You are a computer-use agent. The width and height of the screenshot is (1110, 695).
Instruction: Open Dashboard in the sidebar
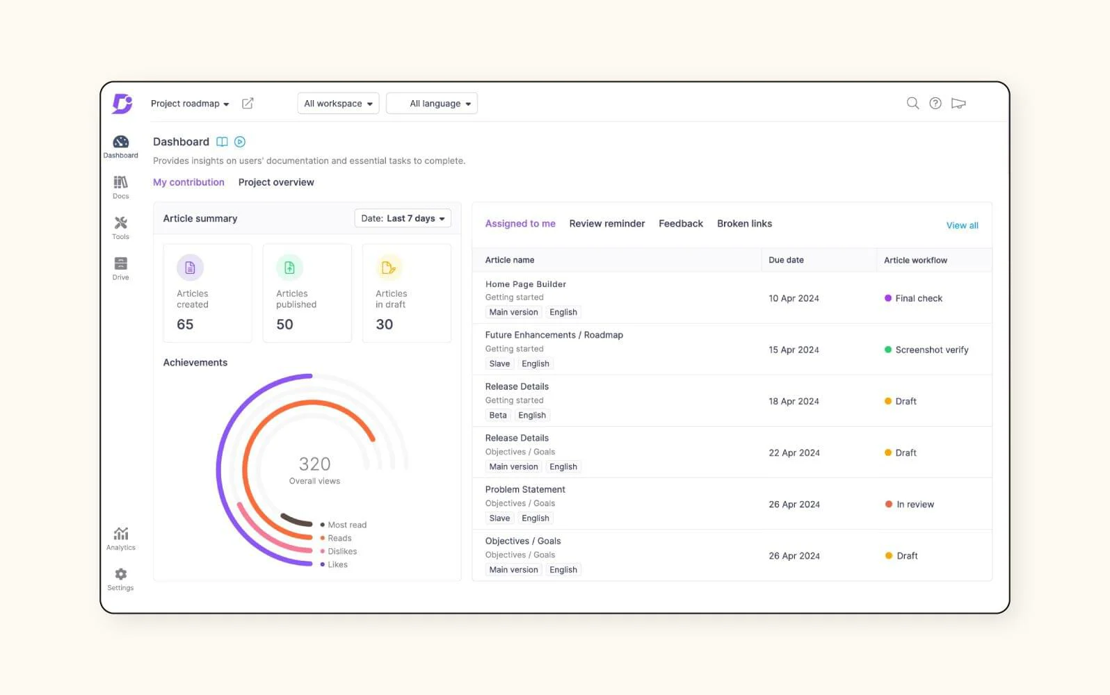(x=121, y=147)
